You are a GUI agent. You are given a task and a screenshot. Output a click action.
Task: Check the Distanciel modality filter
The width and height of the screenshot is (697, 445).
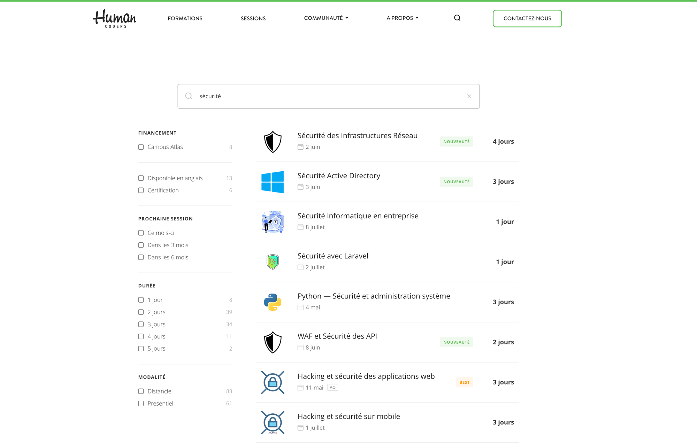141,391
